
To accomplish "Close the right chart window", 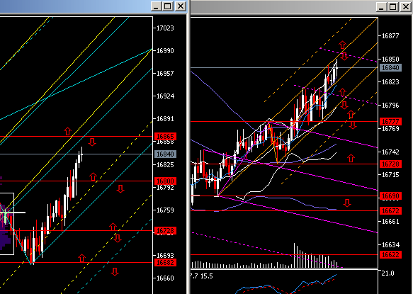I will pyautogui.click(x=406, y=7).
